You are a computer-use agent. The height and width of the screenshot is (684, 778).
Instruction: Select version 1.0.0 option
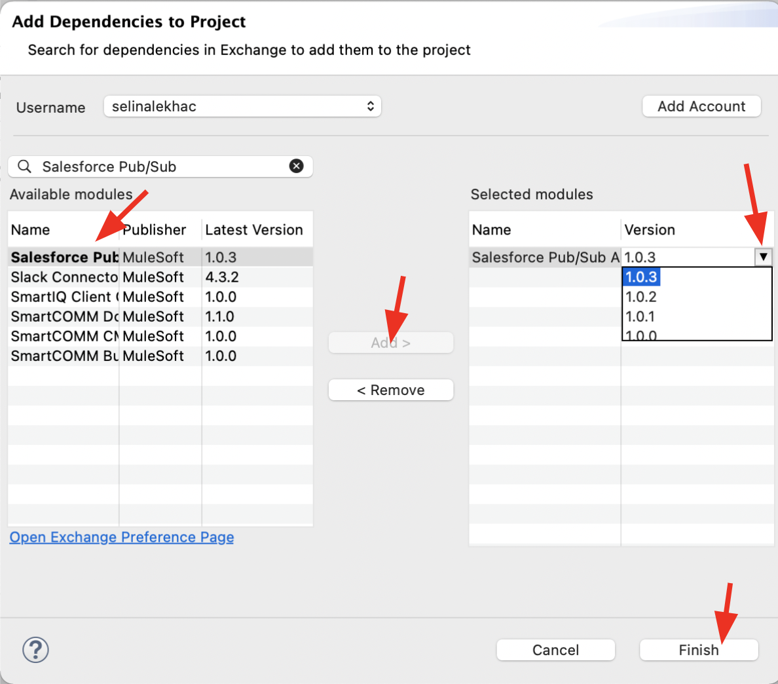(641, 335)
